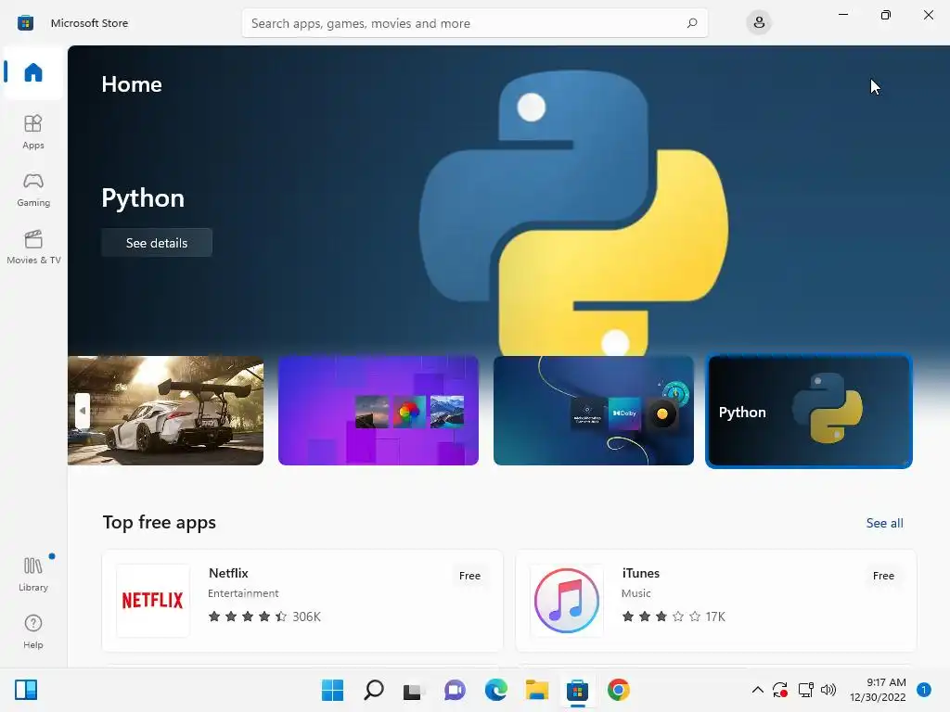The width and height of the screenshot is (950, 712).
Task: Click in the Search apps, games, movies field
Action: click(x=474, y=23)
